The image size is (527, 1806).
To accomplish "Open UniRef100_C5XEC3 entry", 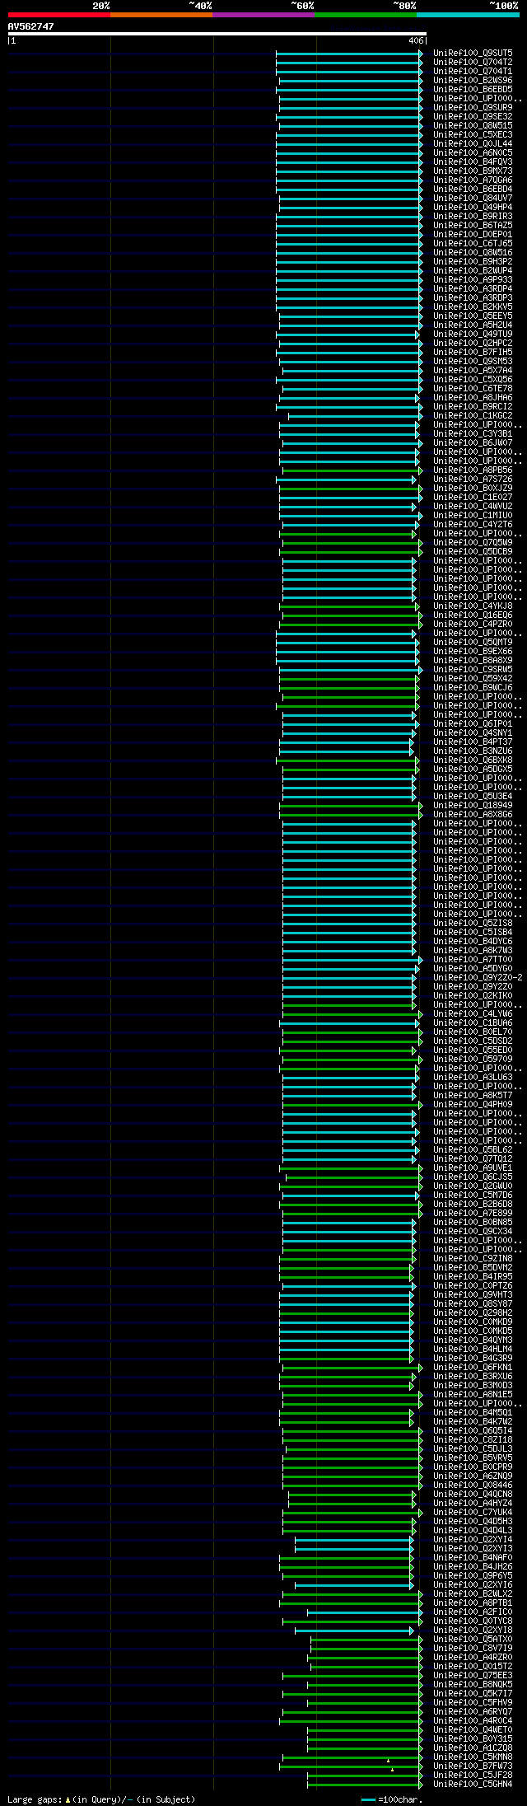I will point(473,135).
